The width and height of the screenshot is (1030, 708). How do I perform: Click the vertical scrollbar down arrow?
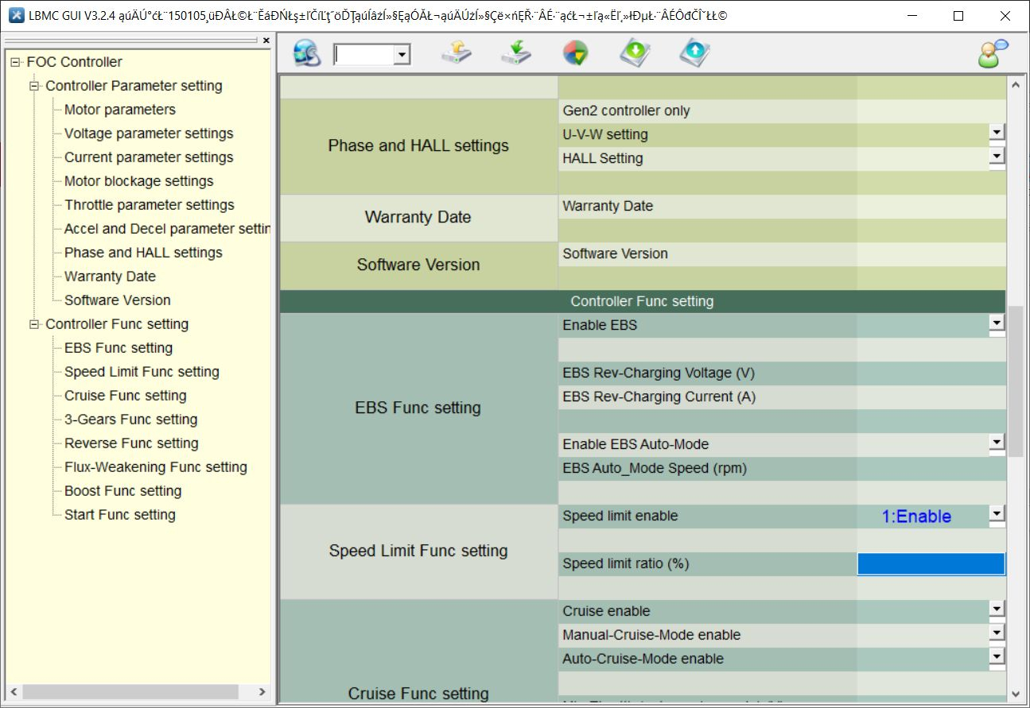point(1016,694)
